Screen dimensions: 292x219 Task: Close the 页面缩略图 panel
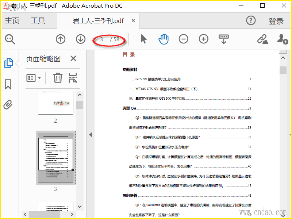pos(73,58)
